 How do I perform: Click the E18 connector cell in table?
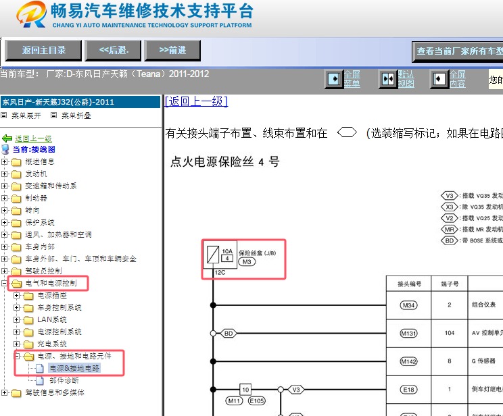point(408,390)
